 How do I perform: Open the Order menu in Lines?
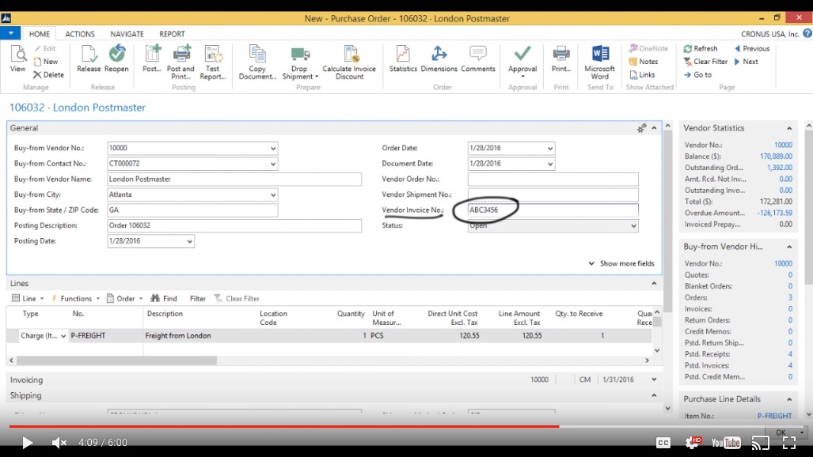click(124, 298)
